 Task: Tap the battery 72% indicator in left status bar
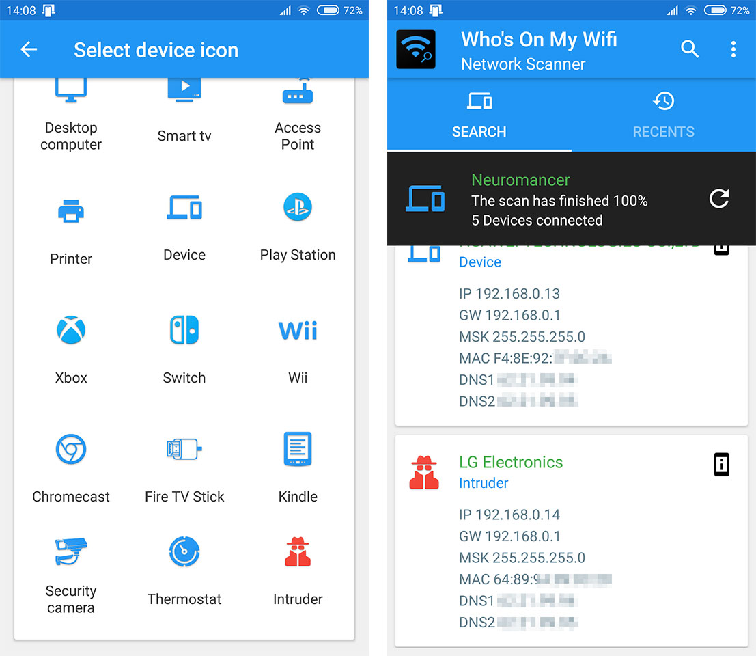pyautogui.click(x=339, y=10)
